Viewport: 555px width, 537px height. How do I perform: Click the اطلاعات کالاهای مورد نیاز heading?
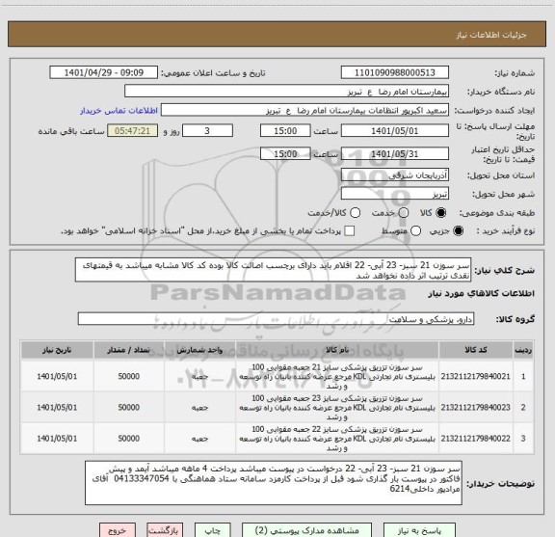[482, 294]
